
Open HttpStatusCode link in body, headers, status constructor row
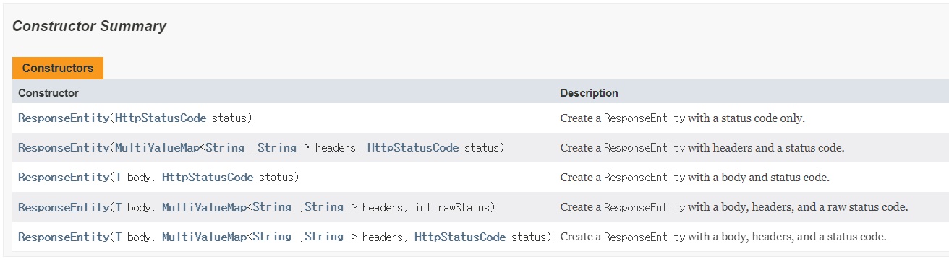(460, 237)
